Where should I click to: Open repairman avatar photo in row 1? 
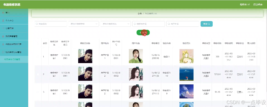[85, 56]
